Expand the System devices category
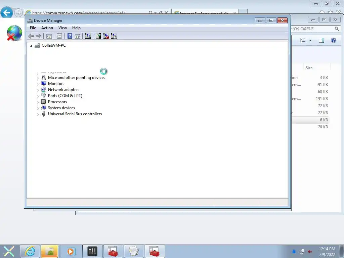The height and width of the screenshot is (258, 344). [38, 108]
